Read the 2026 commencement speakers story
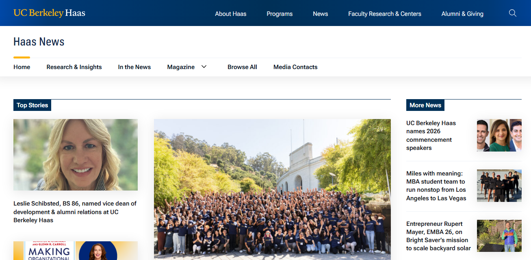This screenshot has height=260, width=531. tap(431, 135)
